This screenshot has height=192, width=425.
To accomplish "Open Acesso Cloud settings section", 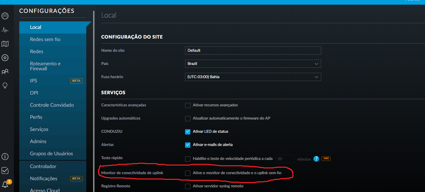I will pyautogui.click(x=53, y=189).
